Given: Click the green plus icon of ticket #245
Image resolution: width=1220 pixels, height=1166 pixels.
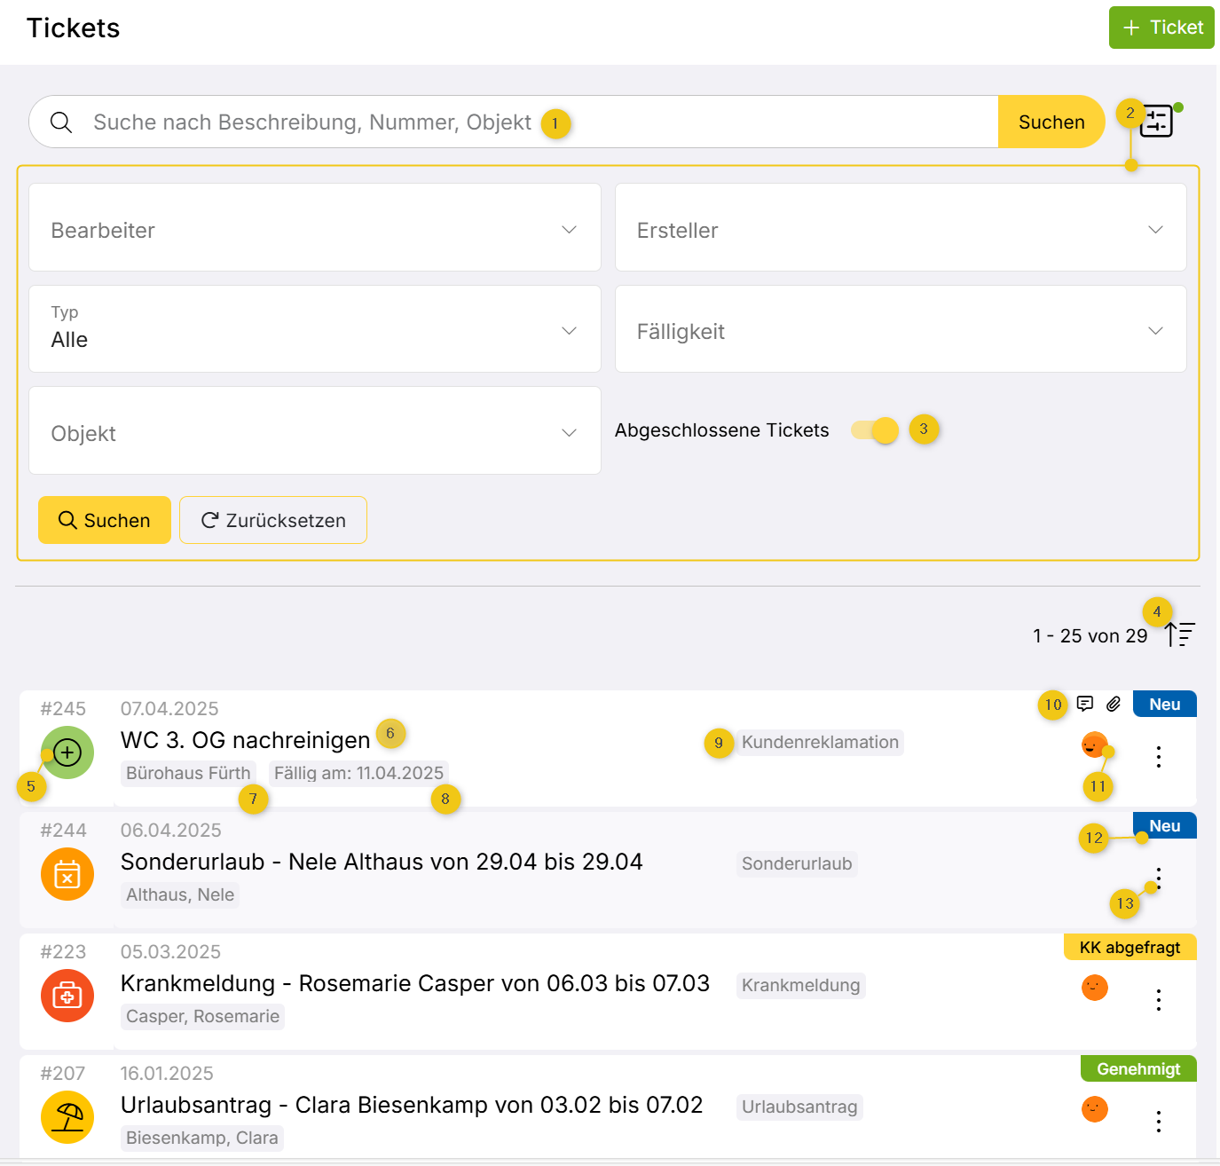Looking at the screenshot, I should [67, 752].
